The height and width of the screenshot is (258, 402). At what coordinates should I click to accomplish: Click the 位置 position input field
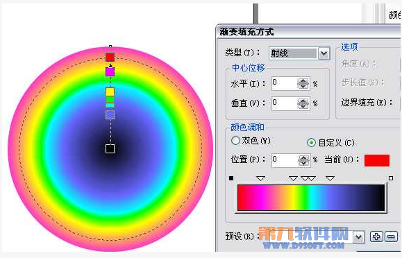point(285,160)
